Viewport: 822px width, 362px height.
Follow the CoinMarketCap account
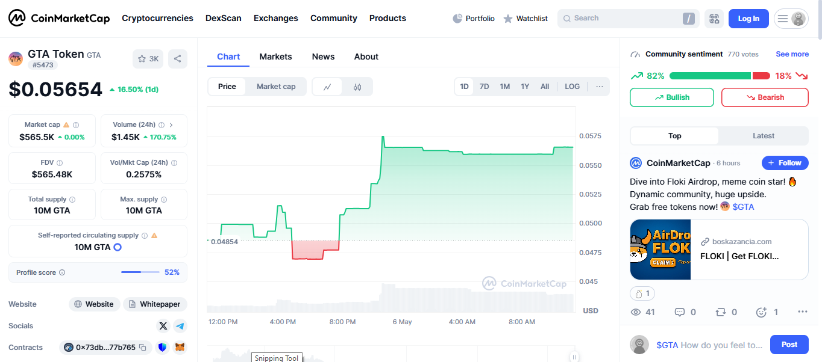coord(785,163)
